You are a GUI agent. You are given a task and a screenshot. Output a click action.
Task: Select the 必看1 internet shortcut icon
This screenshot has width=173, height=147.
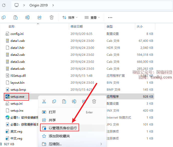coord(7,117)
